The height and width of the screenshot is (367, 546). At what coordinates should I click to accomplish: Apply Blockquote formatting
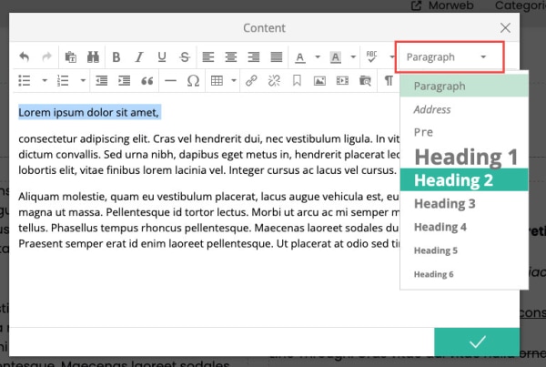click(x=147, y=81)
